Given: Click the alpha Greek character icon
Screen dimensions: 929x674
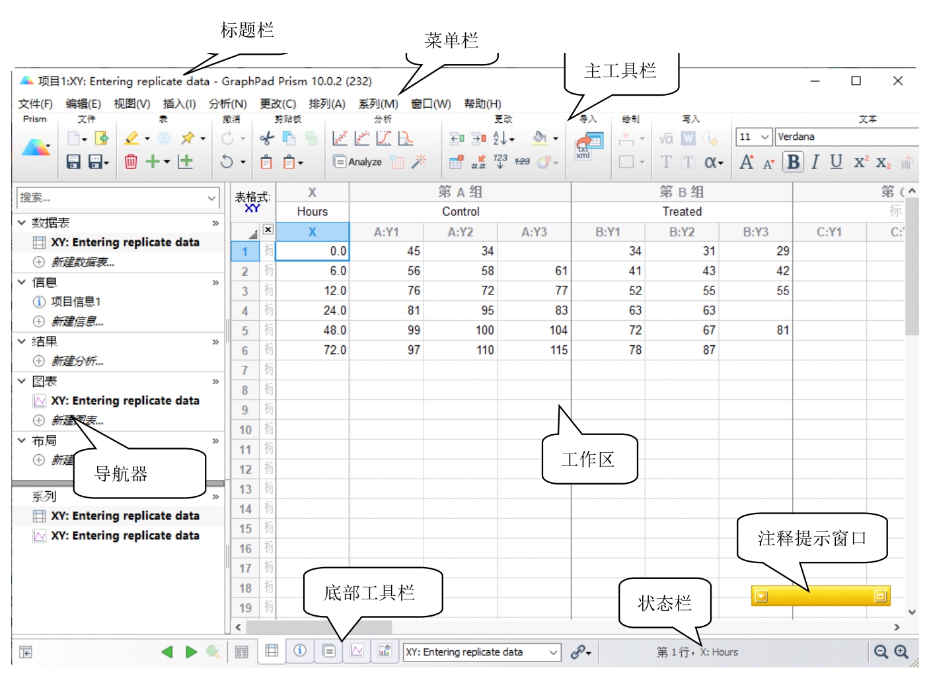Looking at the screenshot, I should tap(710, 162).
